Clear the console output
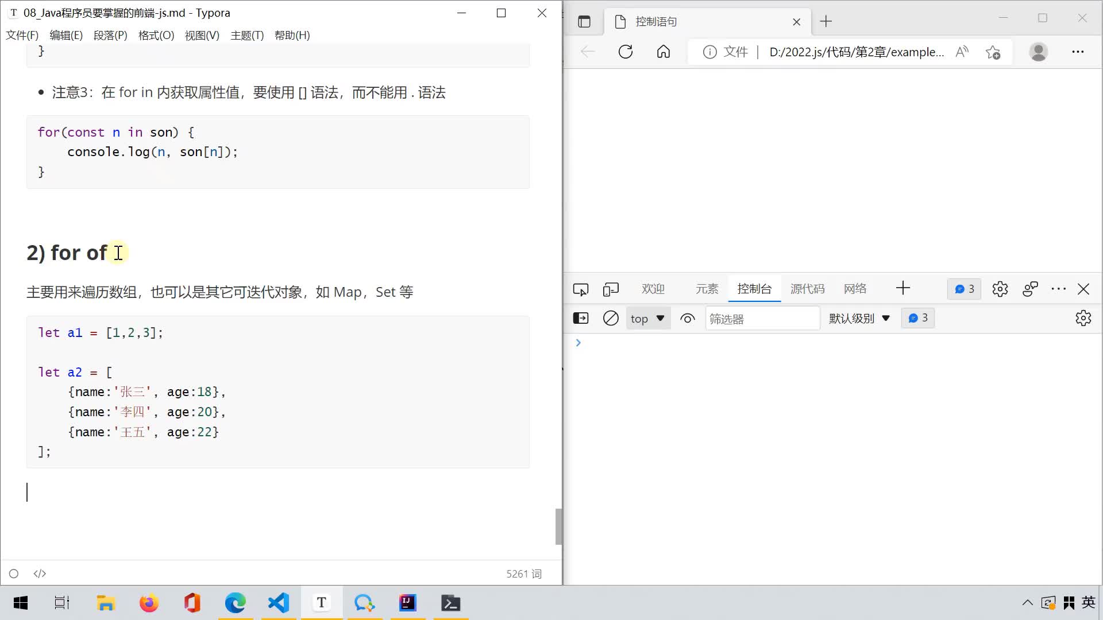Screen dimensions: 1103x620 [x=611, y=319]
